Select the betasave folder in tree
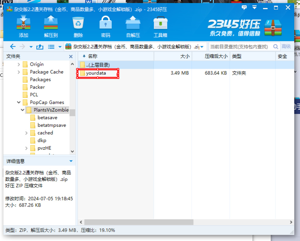 click(47, 118)
